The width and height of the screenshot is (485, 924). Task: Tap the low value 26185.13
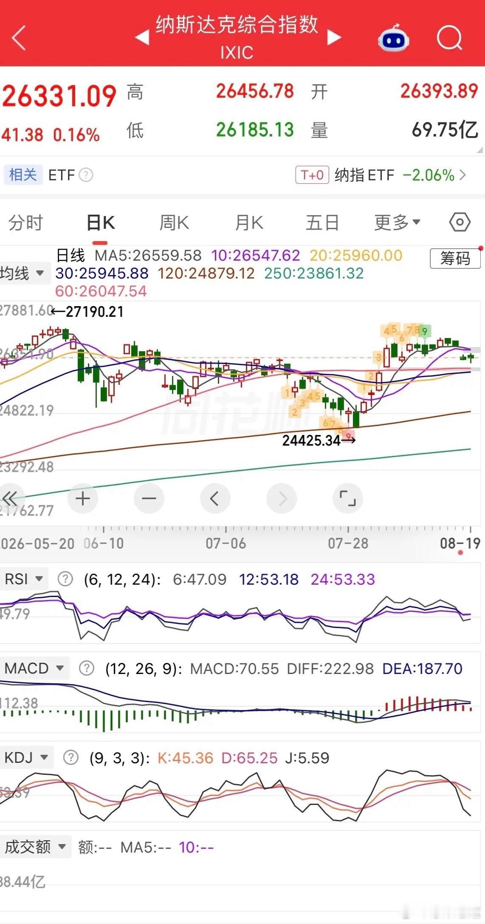tap(255, 130)
